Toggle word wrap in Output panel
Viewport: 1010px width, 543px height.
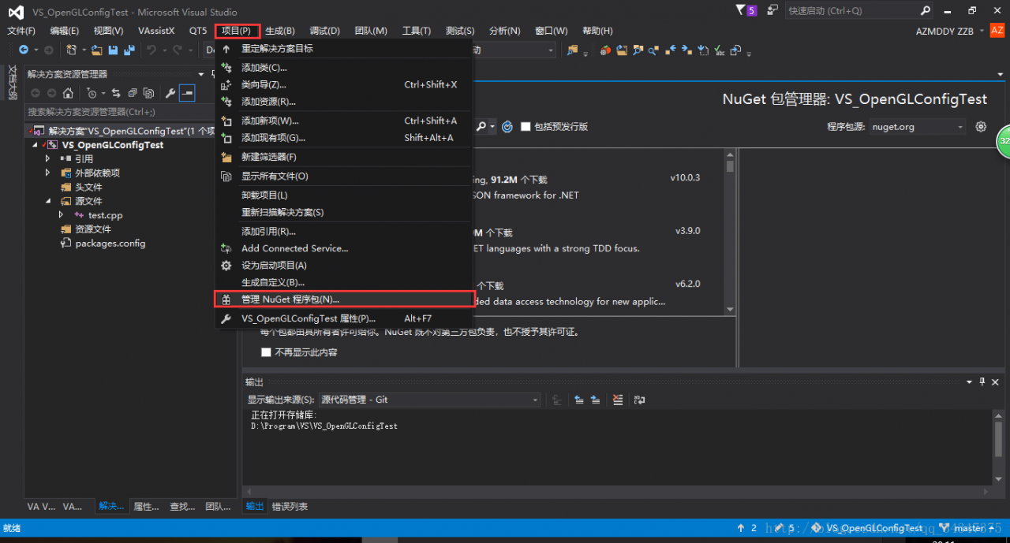639,400
